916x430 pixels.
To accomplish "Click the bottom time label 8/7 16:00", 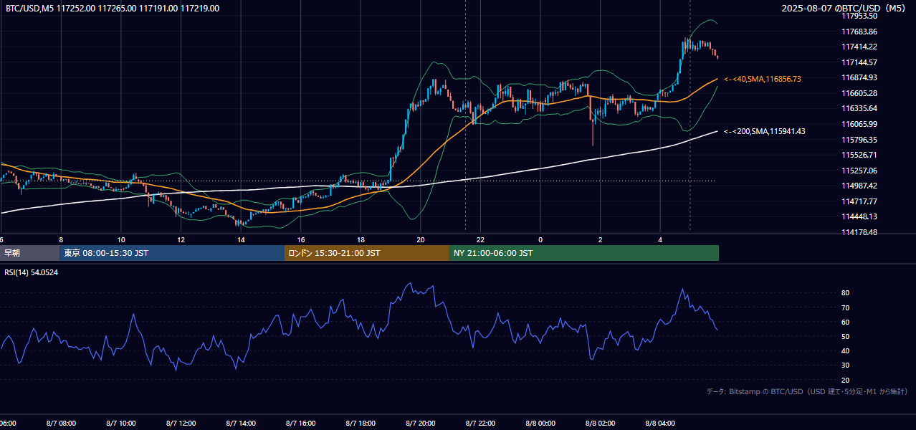I will [x=301, y=424].
